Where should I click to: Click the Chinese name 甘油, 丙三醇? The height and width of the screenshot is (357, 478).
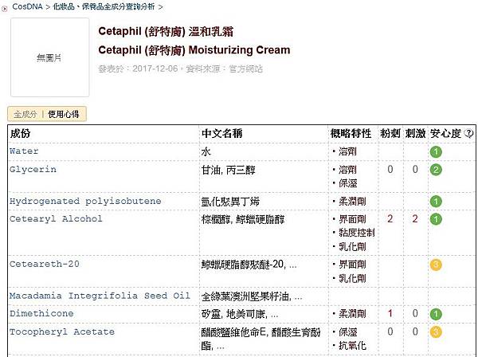[x=228, y=170]
